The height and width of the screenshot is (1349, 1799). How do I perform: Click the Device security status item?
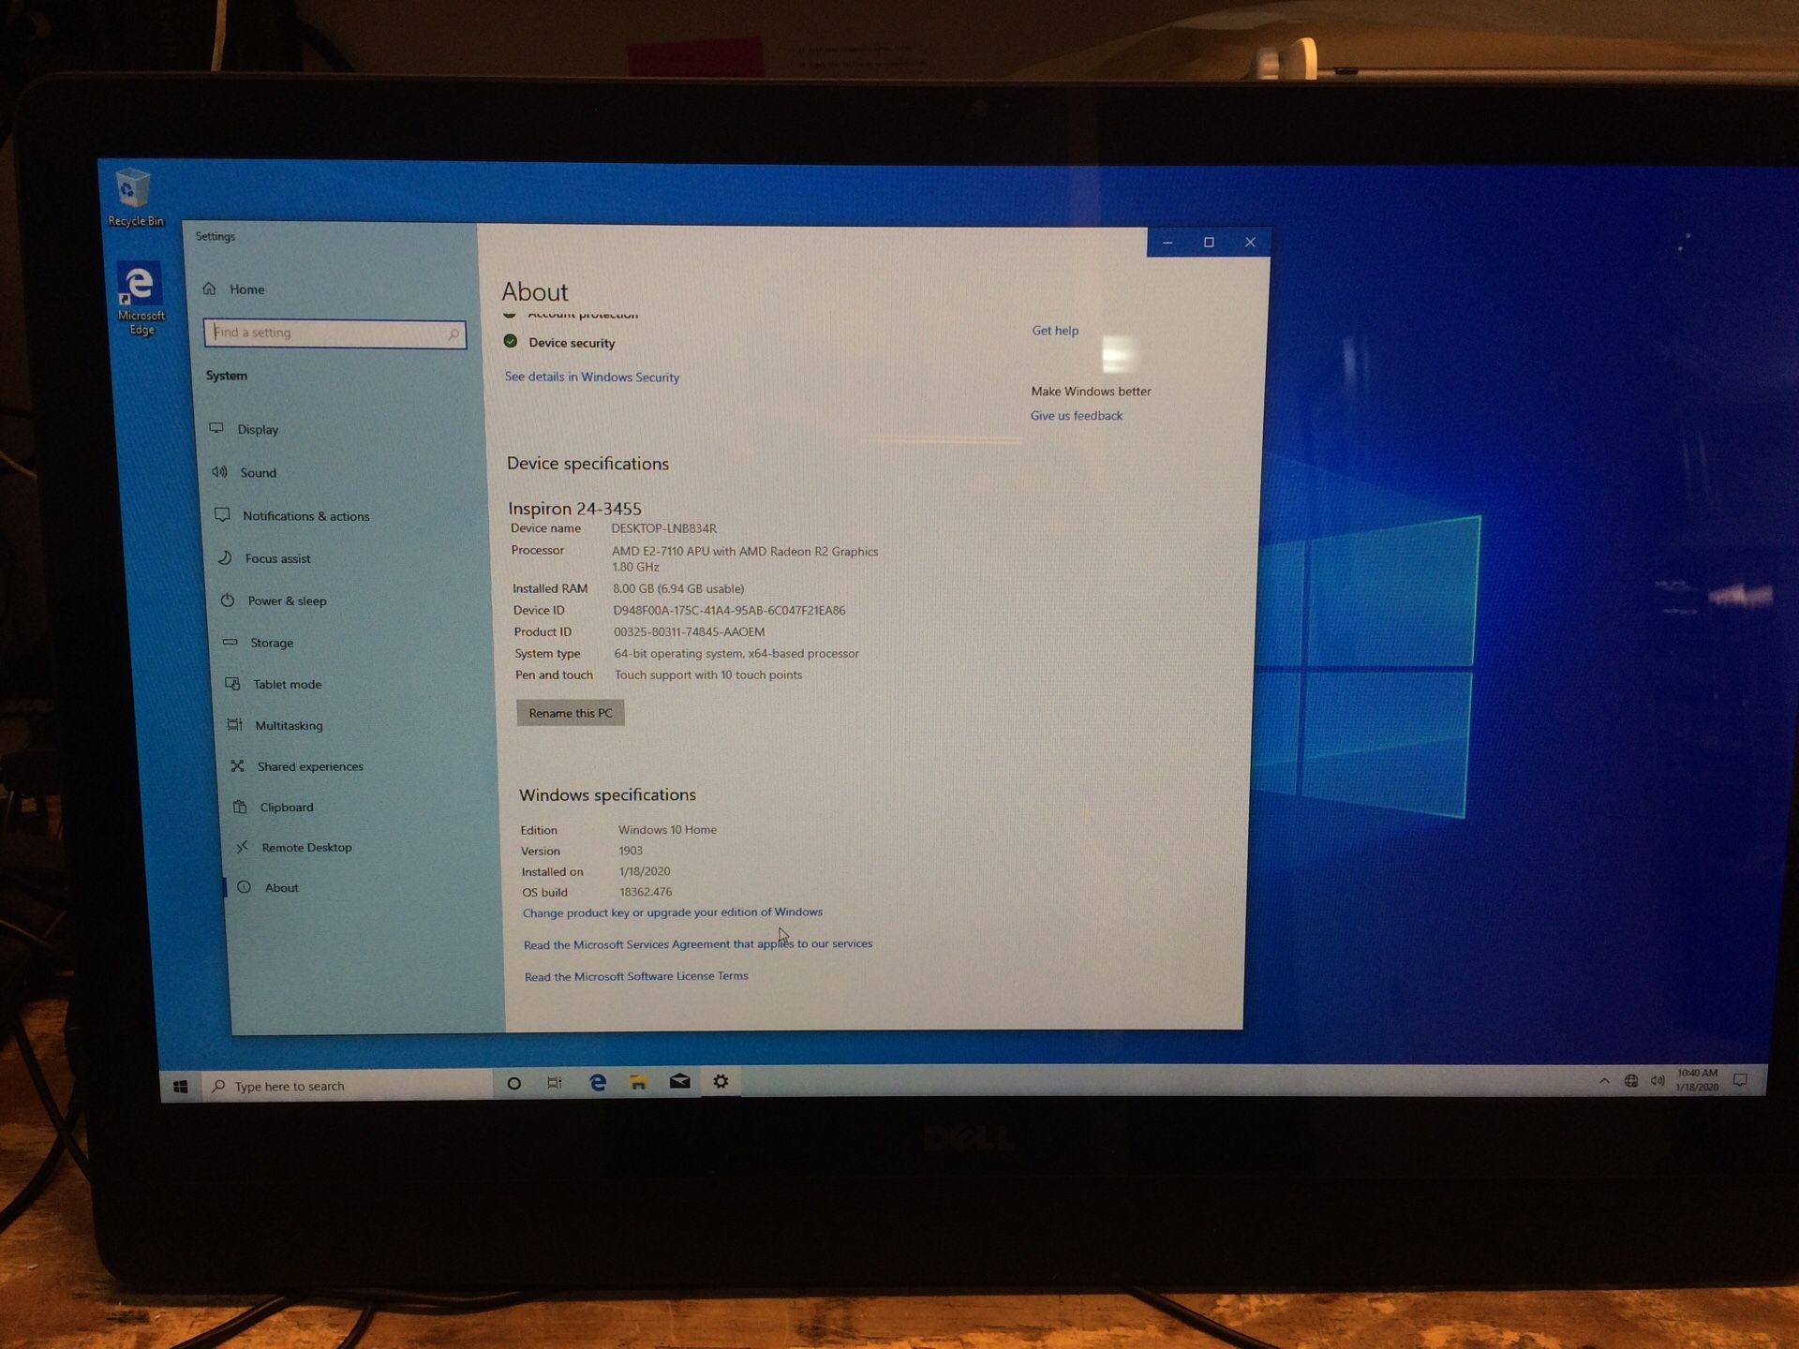click(559, 342)
